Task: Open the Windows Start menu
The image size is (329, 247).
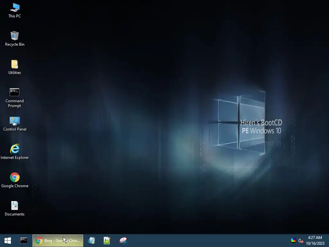Action: (8, 241)
